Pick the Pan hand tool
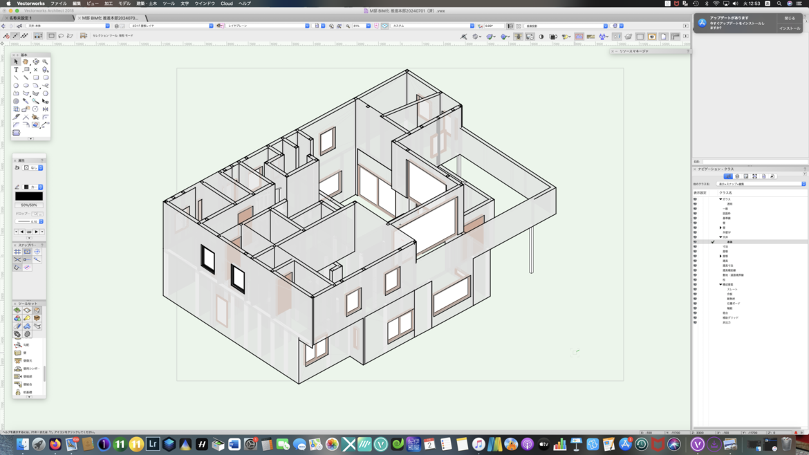The width and height of the screenshot is (809, 455). pyautogui.click(x=26, y=62)
